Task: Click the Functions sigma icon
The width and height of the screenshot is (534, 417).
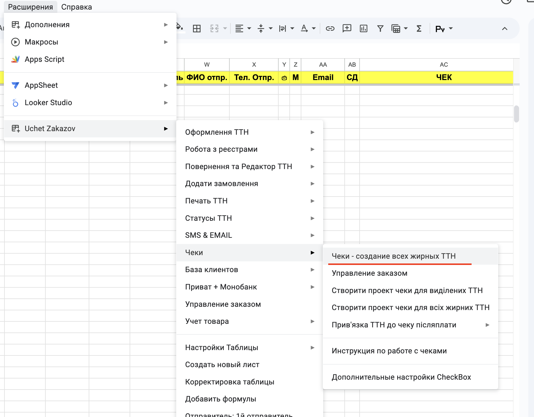Action: tap(419, 29)
